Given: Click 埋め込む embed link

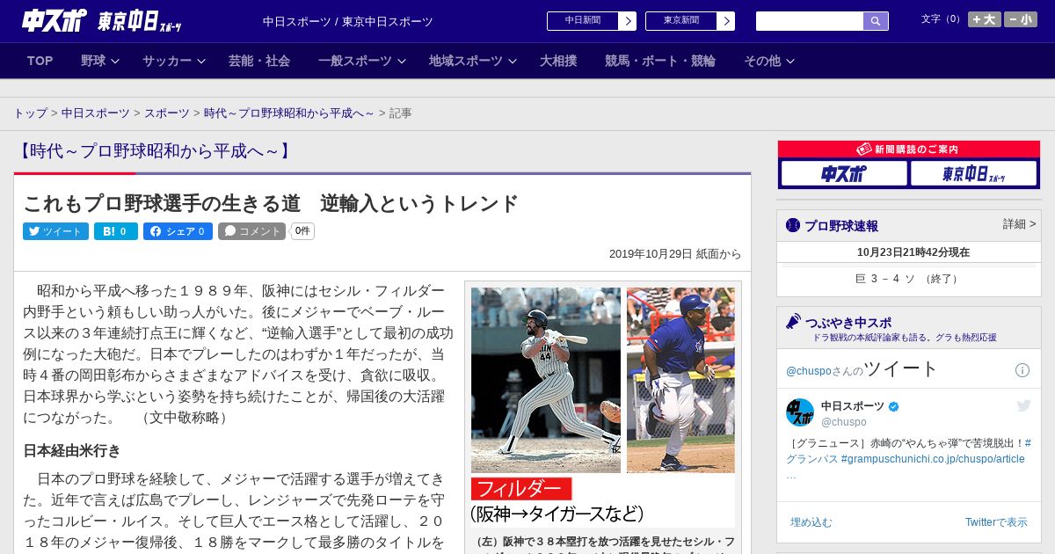Looking at the screenshot, I should coord(811,522).
